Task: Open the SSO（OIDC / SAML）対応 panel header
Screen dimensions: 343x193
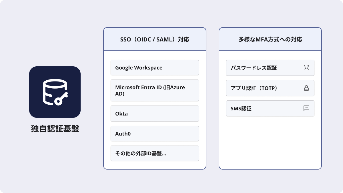Action: 155,39
